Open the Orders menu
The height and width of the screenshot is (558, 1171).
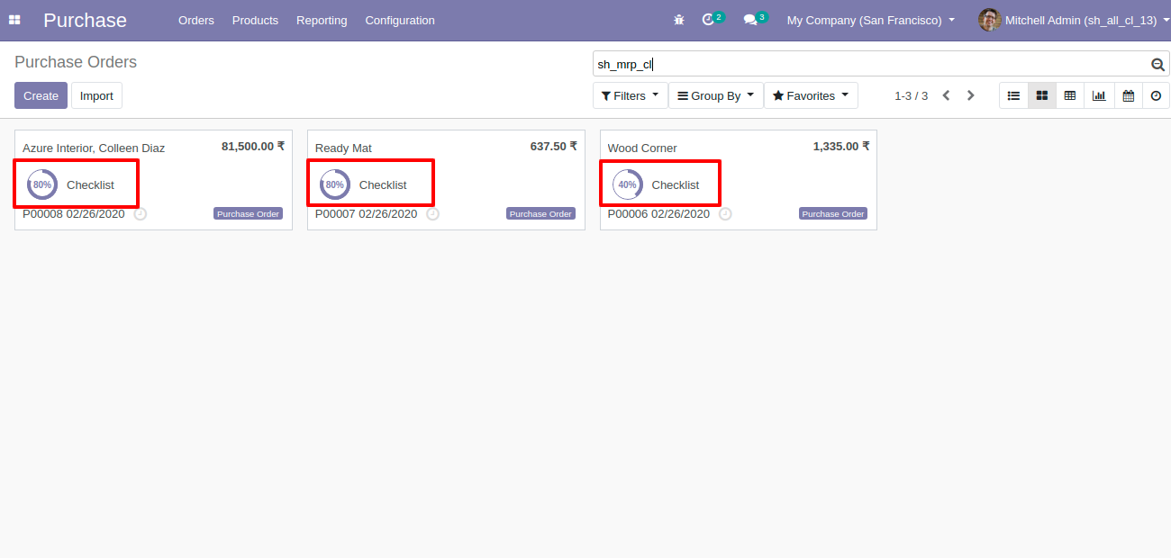click(196, 20)
